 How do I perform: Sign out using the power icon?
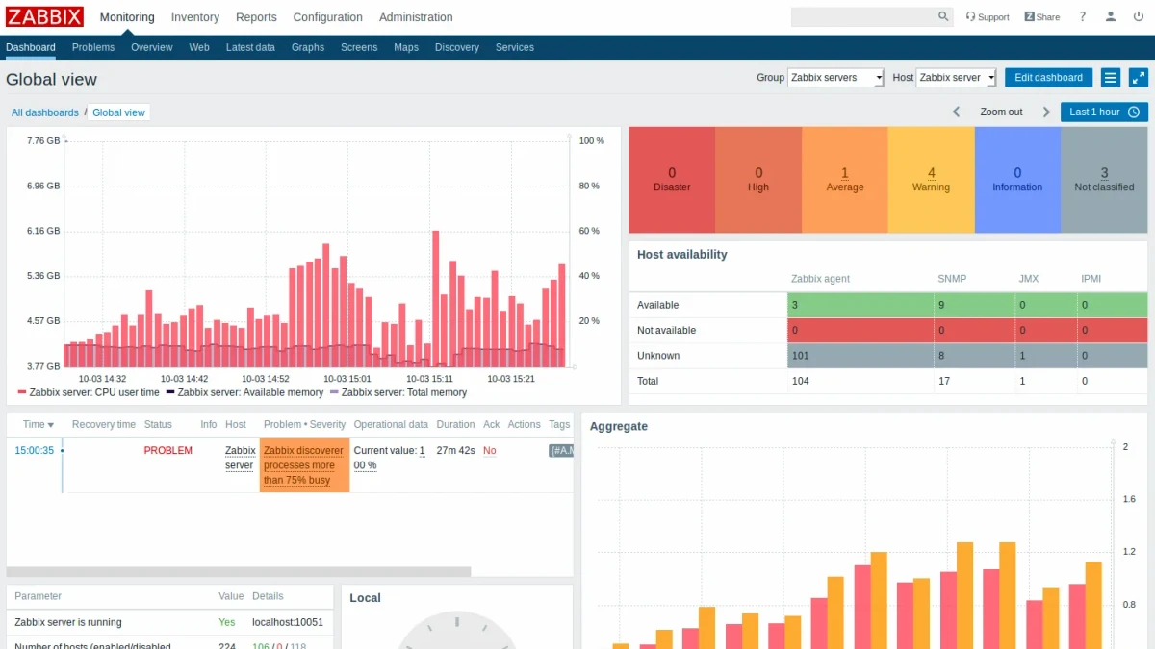click(1140, 17)
